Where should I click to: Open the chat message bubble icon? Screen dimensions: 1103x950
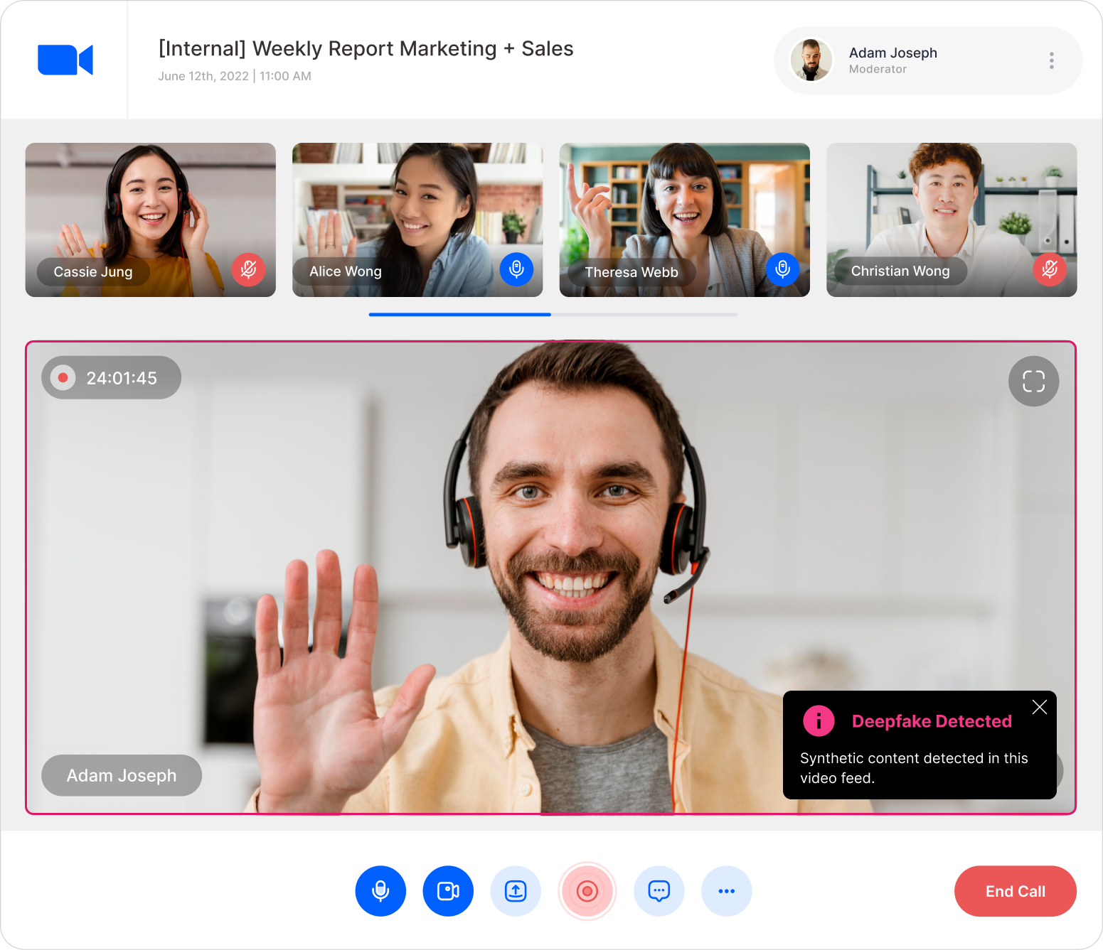(x=659, y=891)
